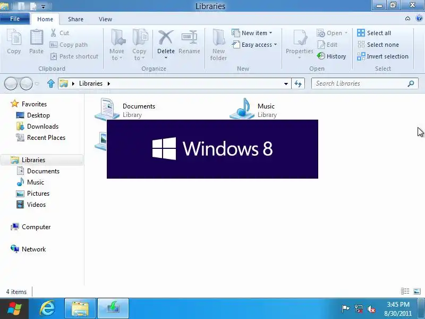Screen dimensions: 425x319
Task: Click the Open command in ribbon
Action: tap(332, 33)
